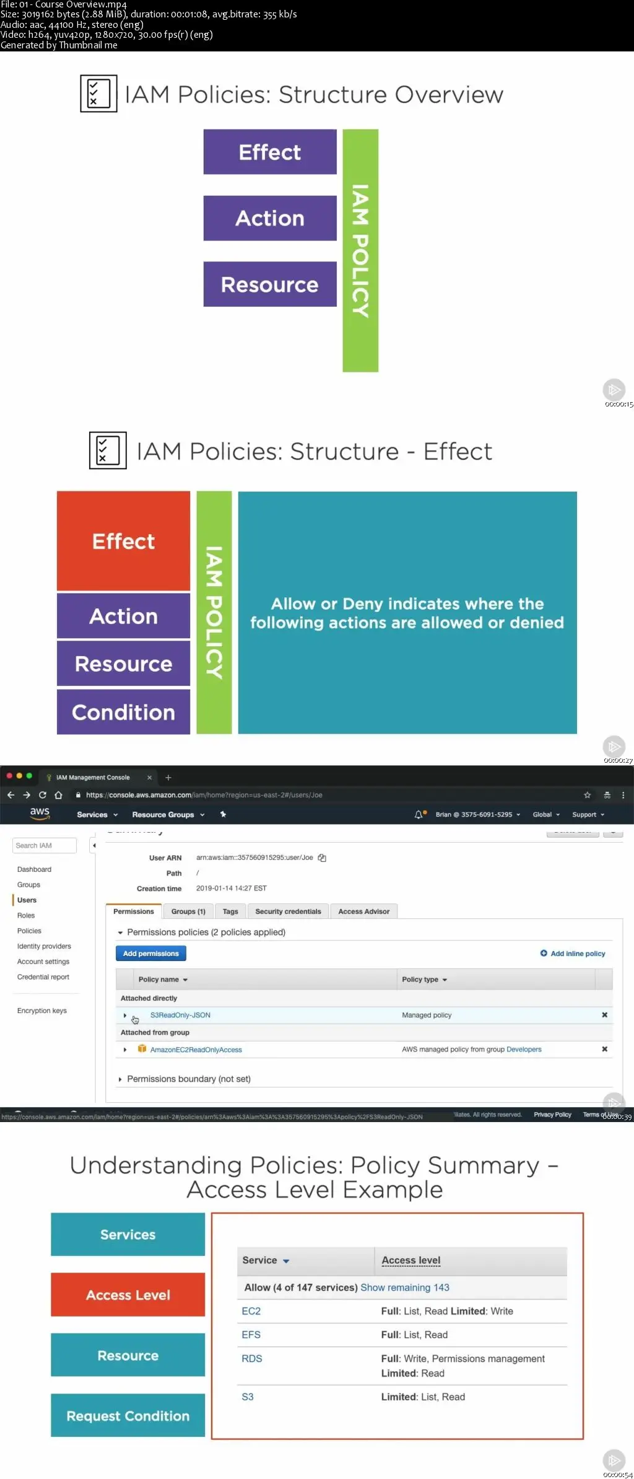
Task: Click the browser back arrow
Action: click(11, 795)
